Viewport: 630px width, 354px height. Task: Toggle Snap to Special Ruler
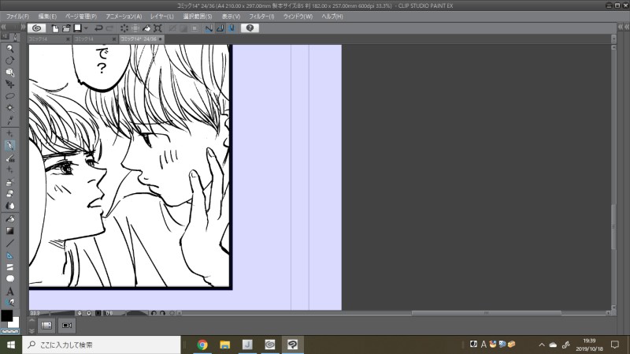(x=220, y=28)
